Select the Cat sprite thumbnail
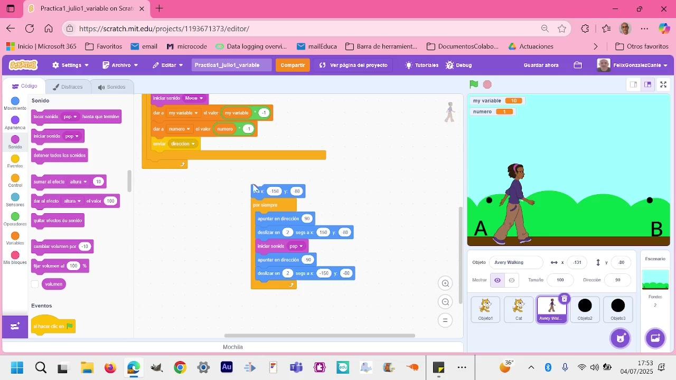This screenshot has width=676, height=380. [519, 309]
